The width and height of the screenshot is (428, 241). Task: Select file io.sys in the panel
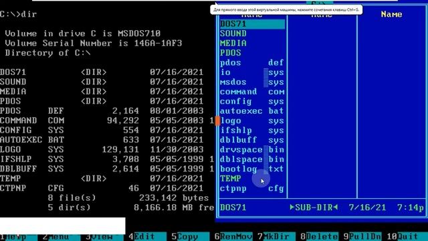click(252, 72)
